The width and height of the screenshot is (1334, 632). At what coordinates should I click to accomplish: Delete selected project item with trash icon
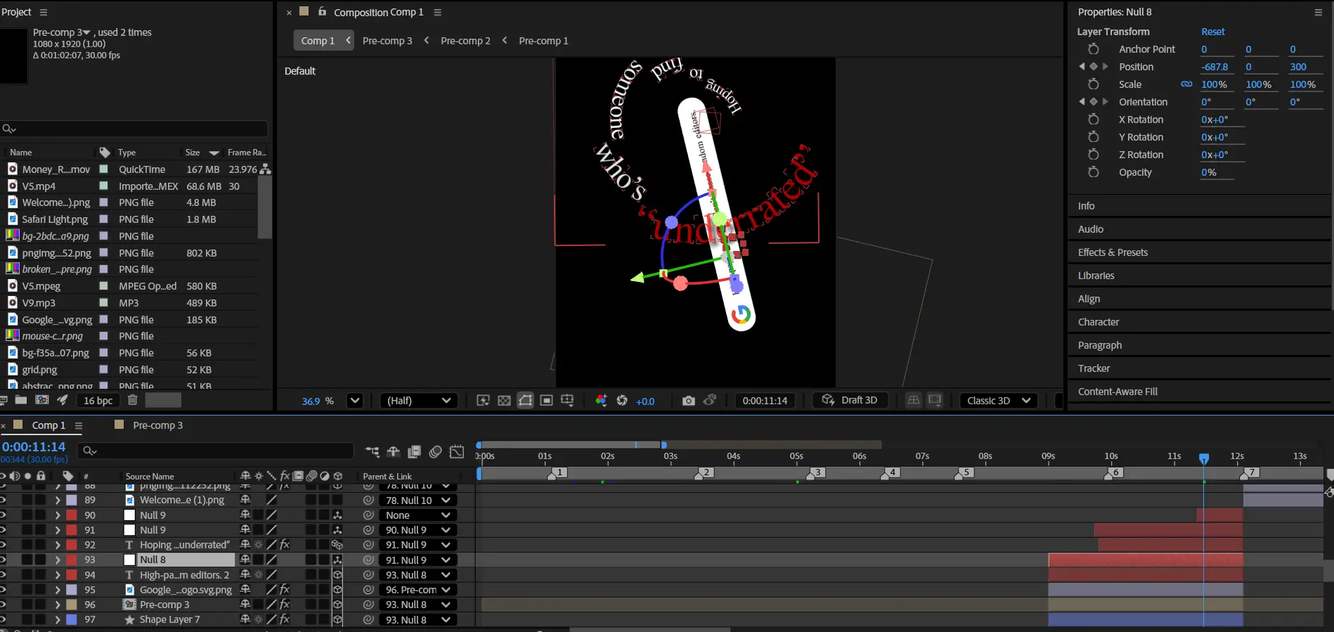[132, 400]
